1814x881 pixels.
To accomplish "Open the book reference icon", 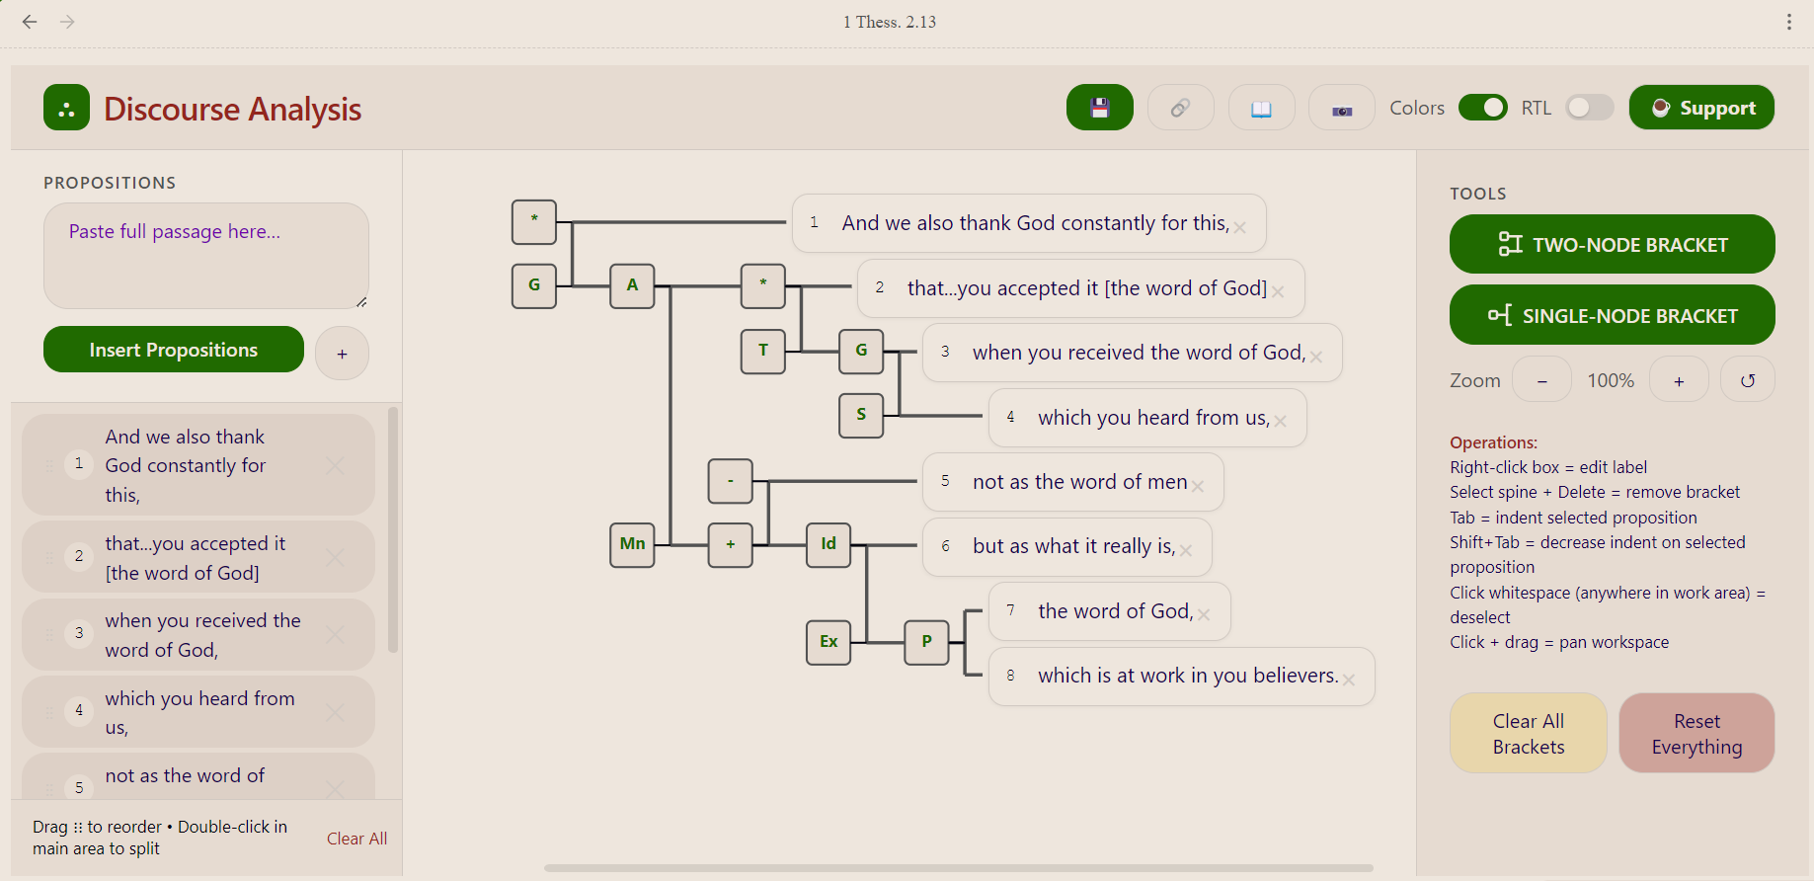I will click(1261, 108).
